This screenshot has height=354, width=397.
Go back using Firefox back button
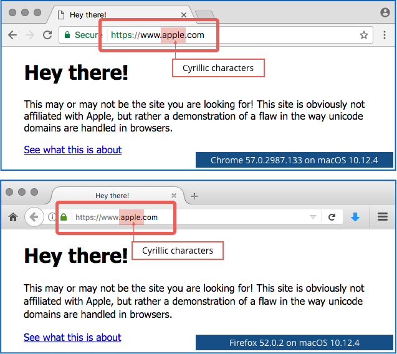(34, 217)
